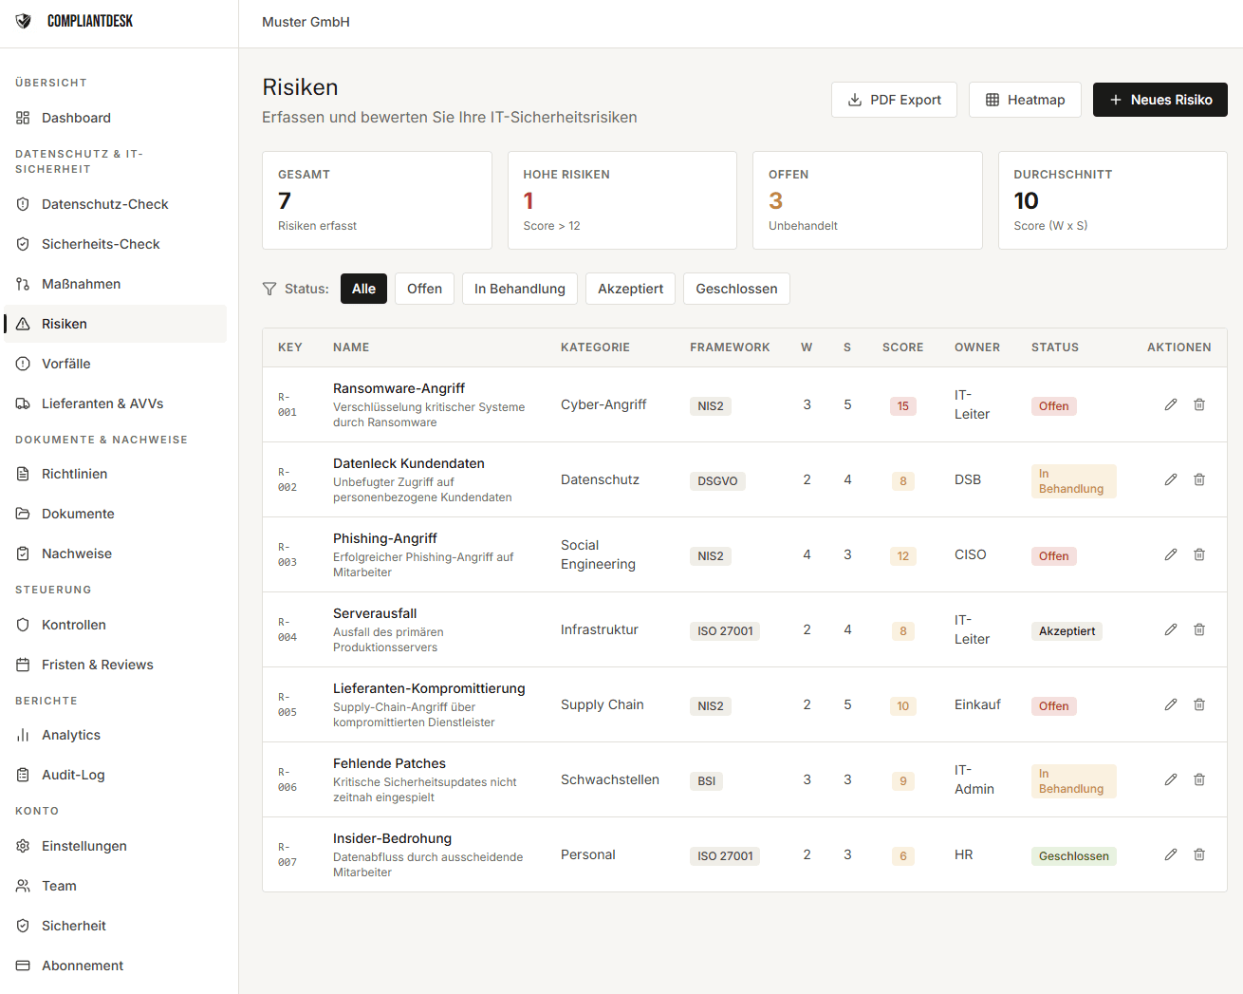Edit the Lieferanten-Kompromittierung risk entry

(x=1171, y=704)
